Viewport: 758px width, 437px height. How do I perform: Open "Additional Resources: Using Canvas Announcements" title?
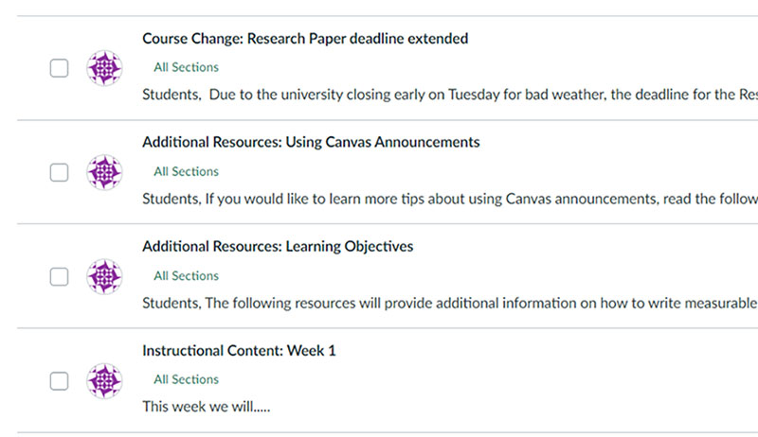pyautogui.click(x=311, y=143)
